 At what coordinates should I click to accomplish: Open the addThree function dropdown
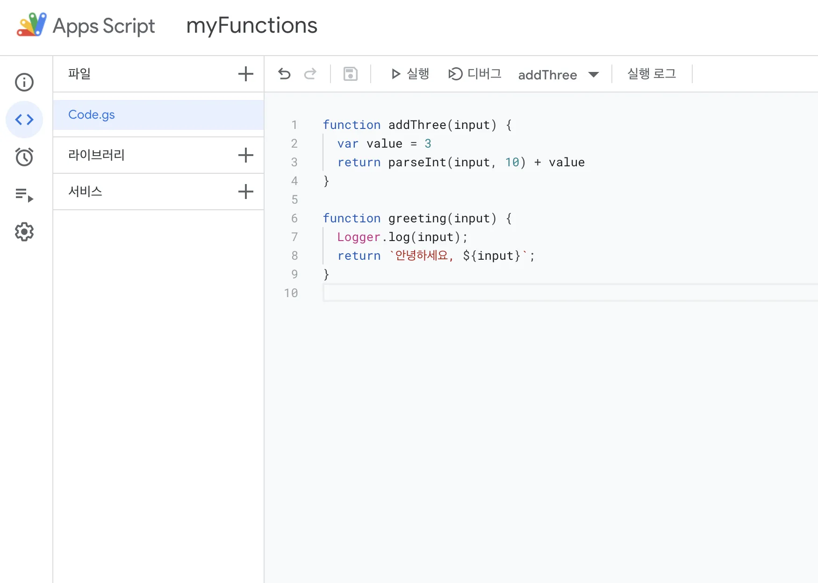(559, 75)
